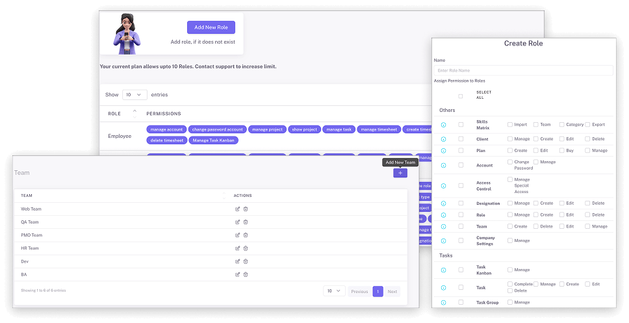
Task: Check the SELECT ALL permissions checkbox
Action: 461,96
